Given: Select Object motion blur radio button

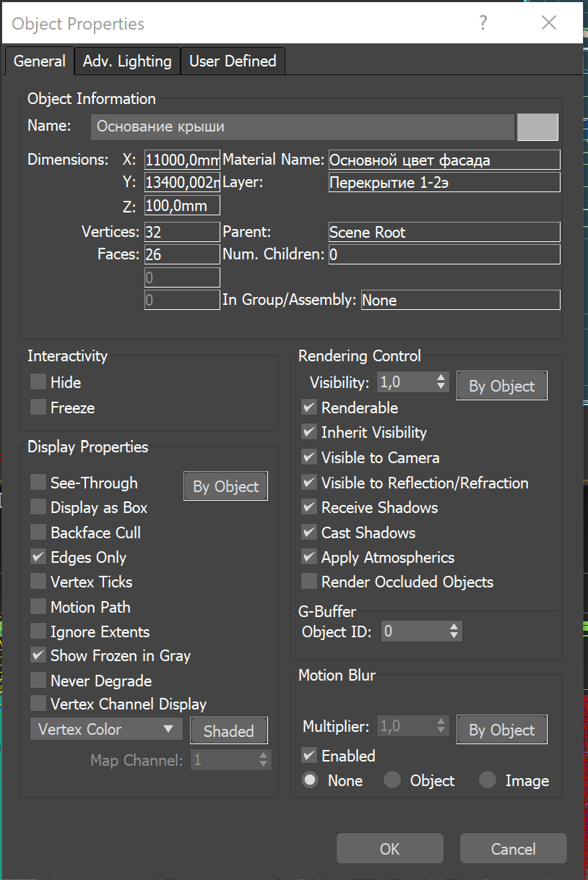Looking at the screenshot, I should 392,780.
